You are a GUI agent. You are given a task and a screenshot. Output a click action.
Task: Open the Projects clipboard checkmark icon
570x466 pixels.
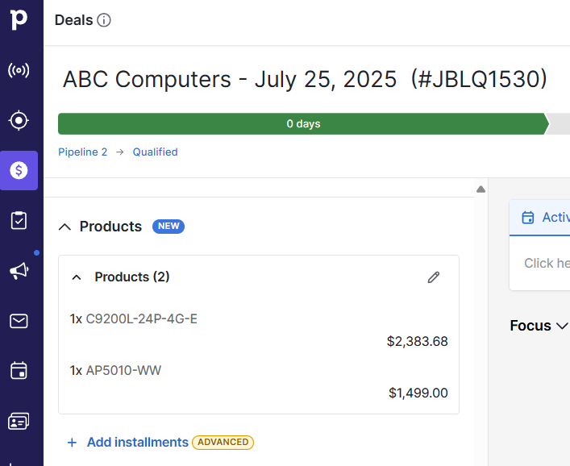[19, 220]
